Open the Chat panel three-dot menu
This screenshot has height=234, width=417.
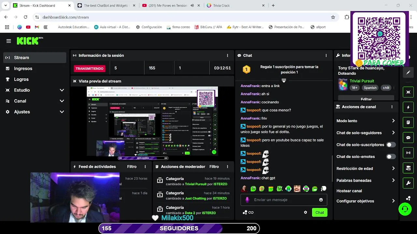click(x=326, y=55)
